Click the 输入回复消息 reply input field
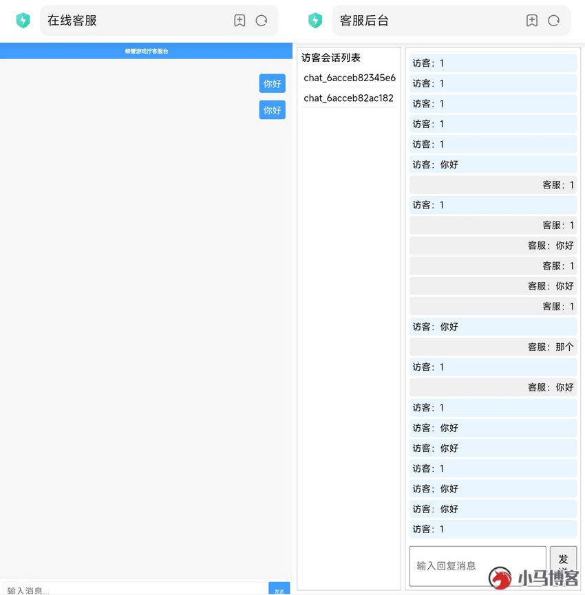Viewport: 585px width, 595px height. pyautogui.click(x=478, y=566)
